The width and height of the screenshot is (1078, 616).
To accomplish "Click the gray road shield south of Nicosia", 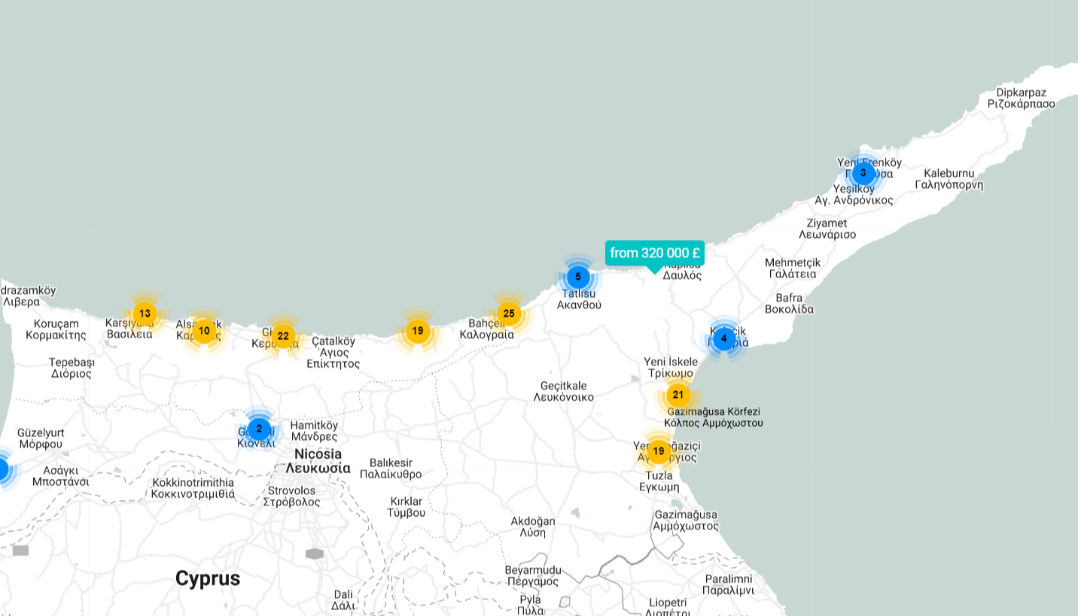I will pyautogui.click(x=315, y=554).
